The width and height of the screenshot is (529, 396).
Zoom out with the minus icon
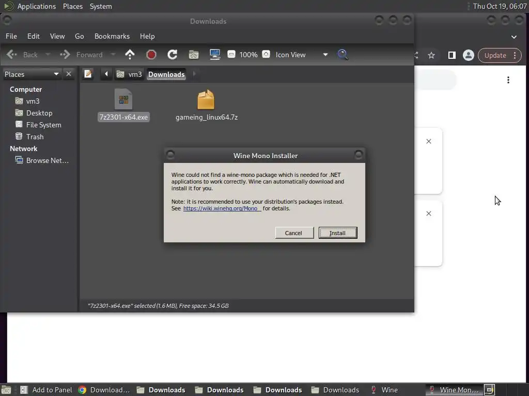pyautogui.click(x=231, y=54)
